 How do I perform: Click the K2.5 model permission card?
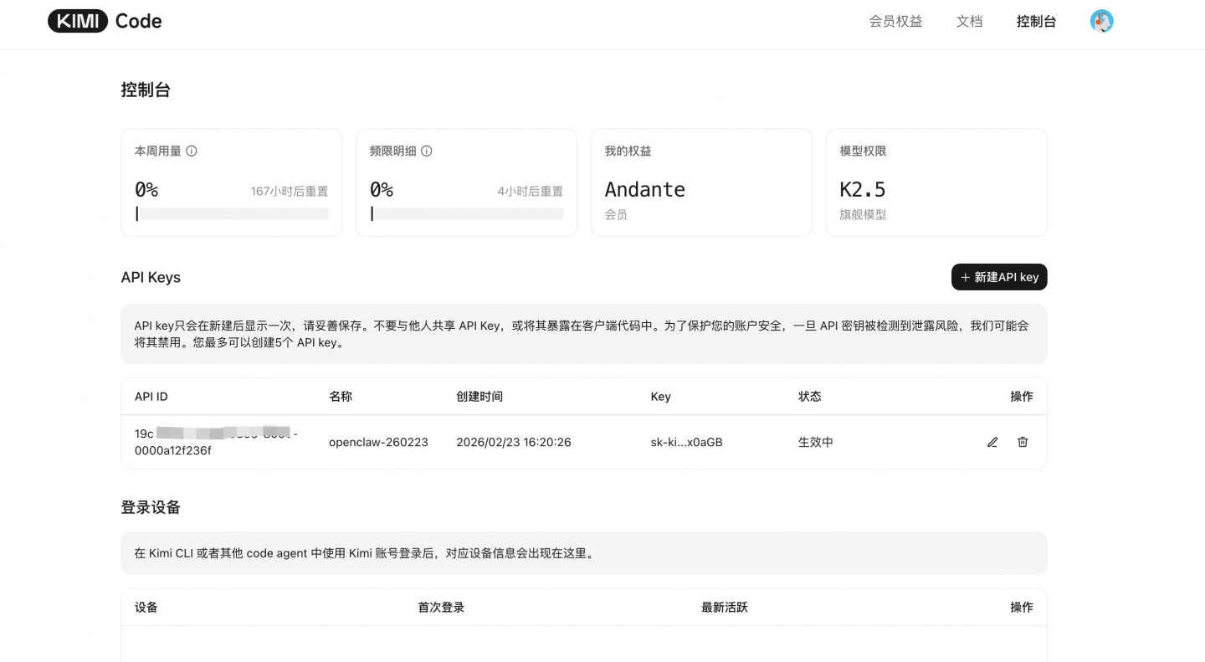click(x=936, y=182)
